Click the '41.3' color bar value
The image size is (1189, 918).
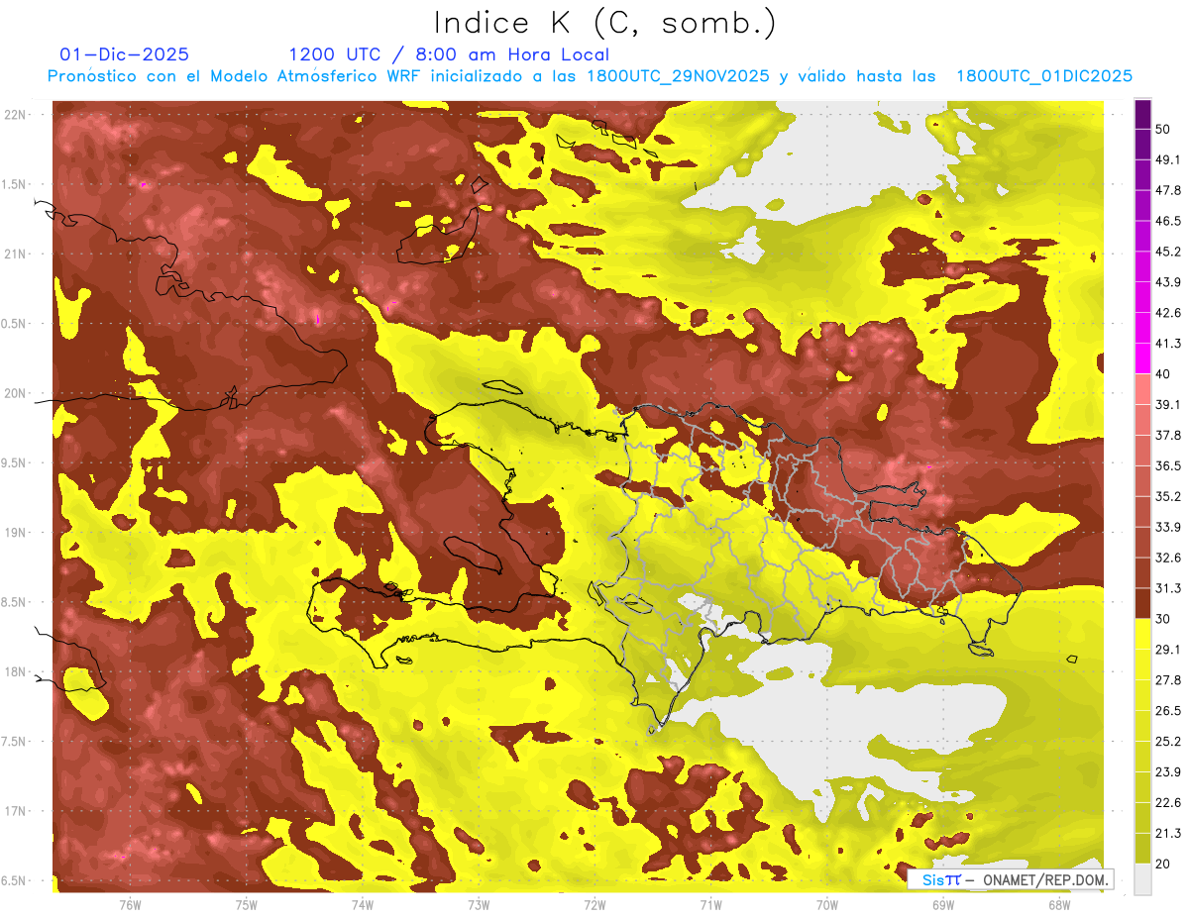tap(1168, 344)
